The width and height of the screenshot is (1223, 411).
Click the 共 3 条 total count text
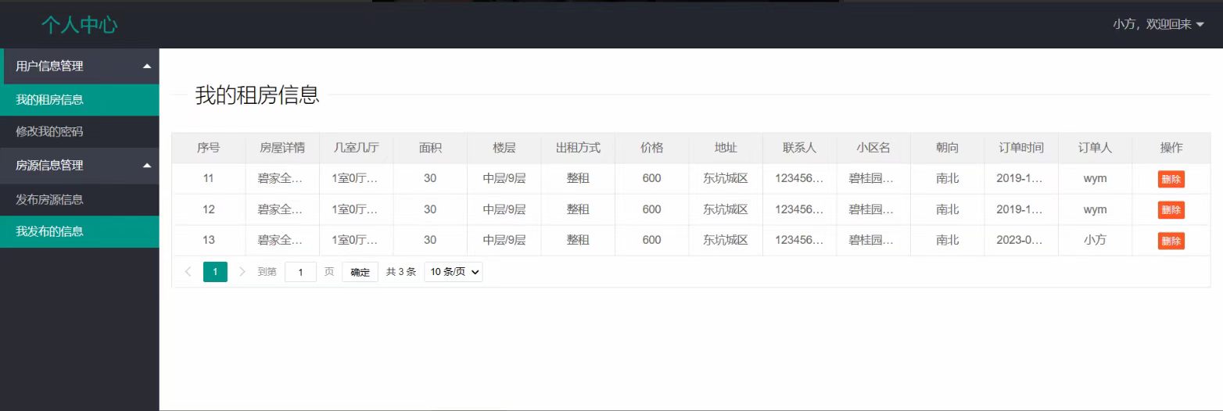point(401,272)
